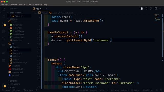This screenshot has height=92, width=164.
Task: Click the handleSubmit breadcrumb
Action: coord(66,13)
